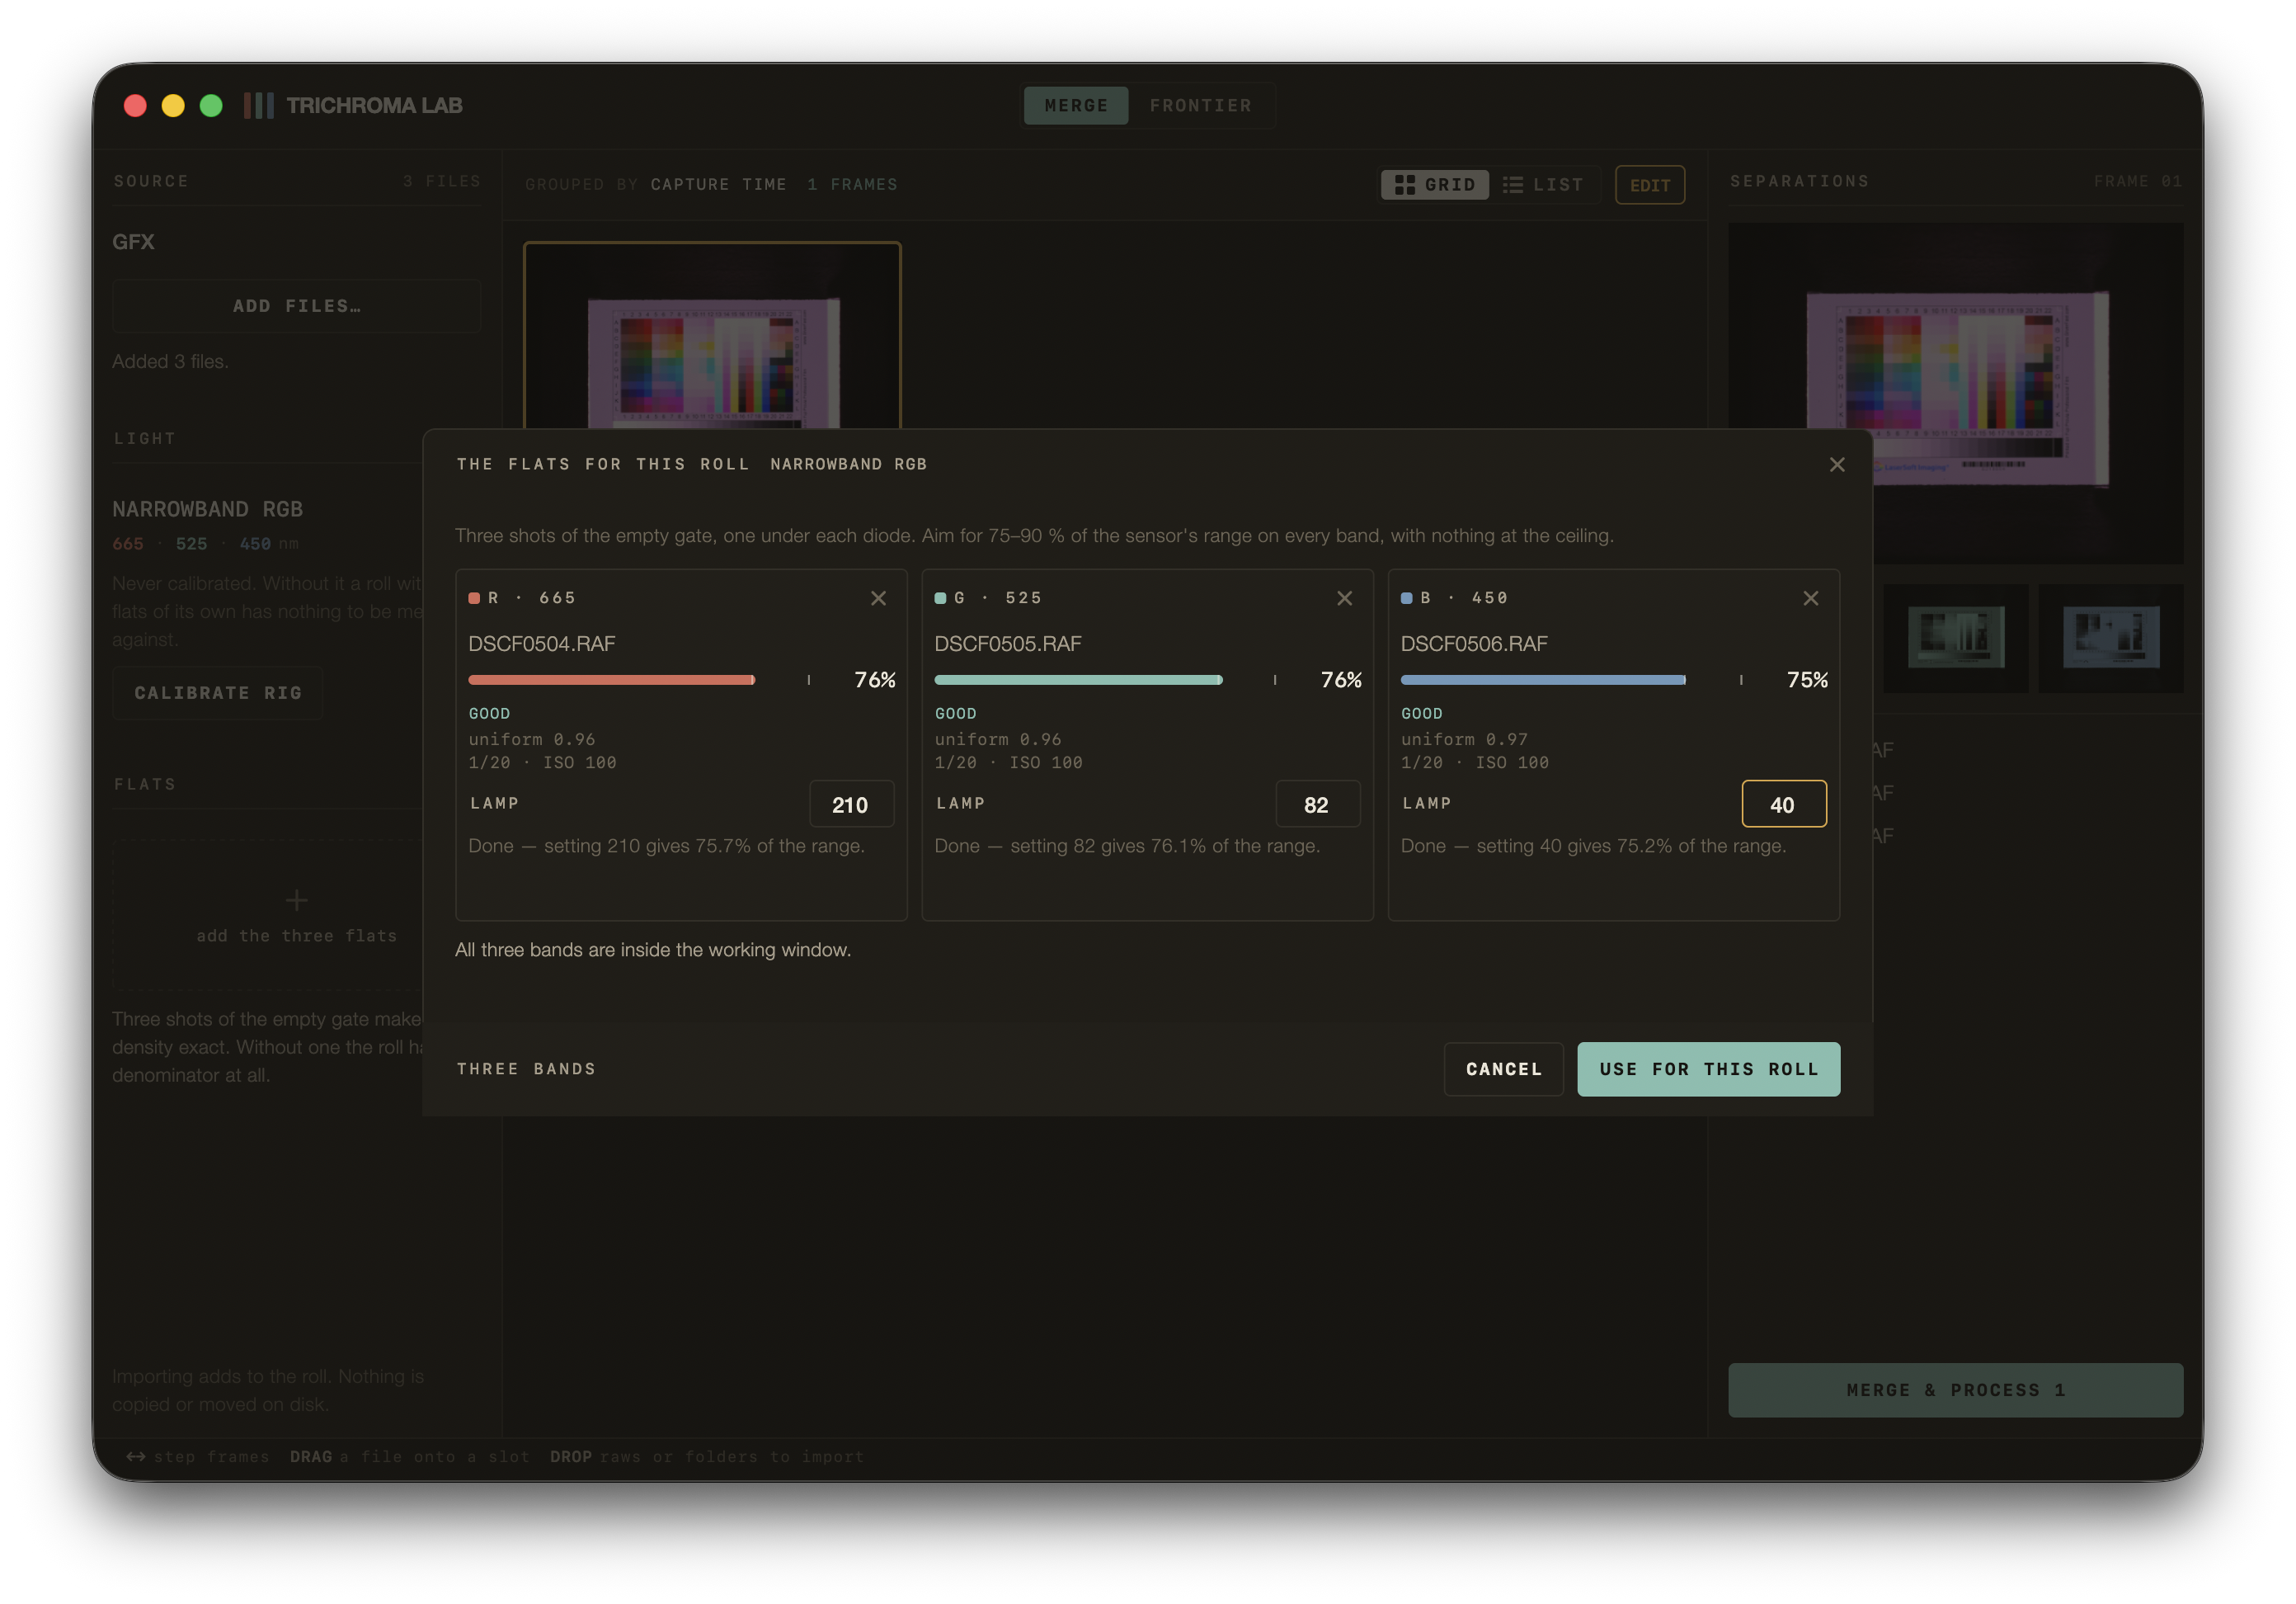Click the 'uniform 0.97' text in B card
Image resolution: width=2296 pixels, height=1604 pixels.
pyautogui.click(x=1464, y=739)
